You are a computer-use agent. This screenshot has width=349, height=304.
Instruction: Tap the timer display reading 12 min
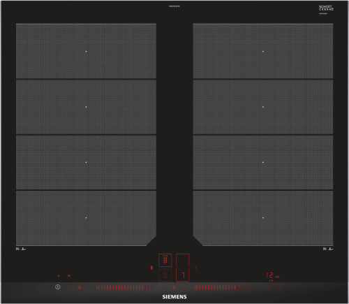point(272,275)
